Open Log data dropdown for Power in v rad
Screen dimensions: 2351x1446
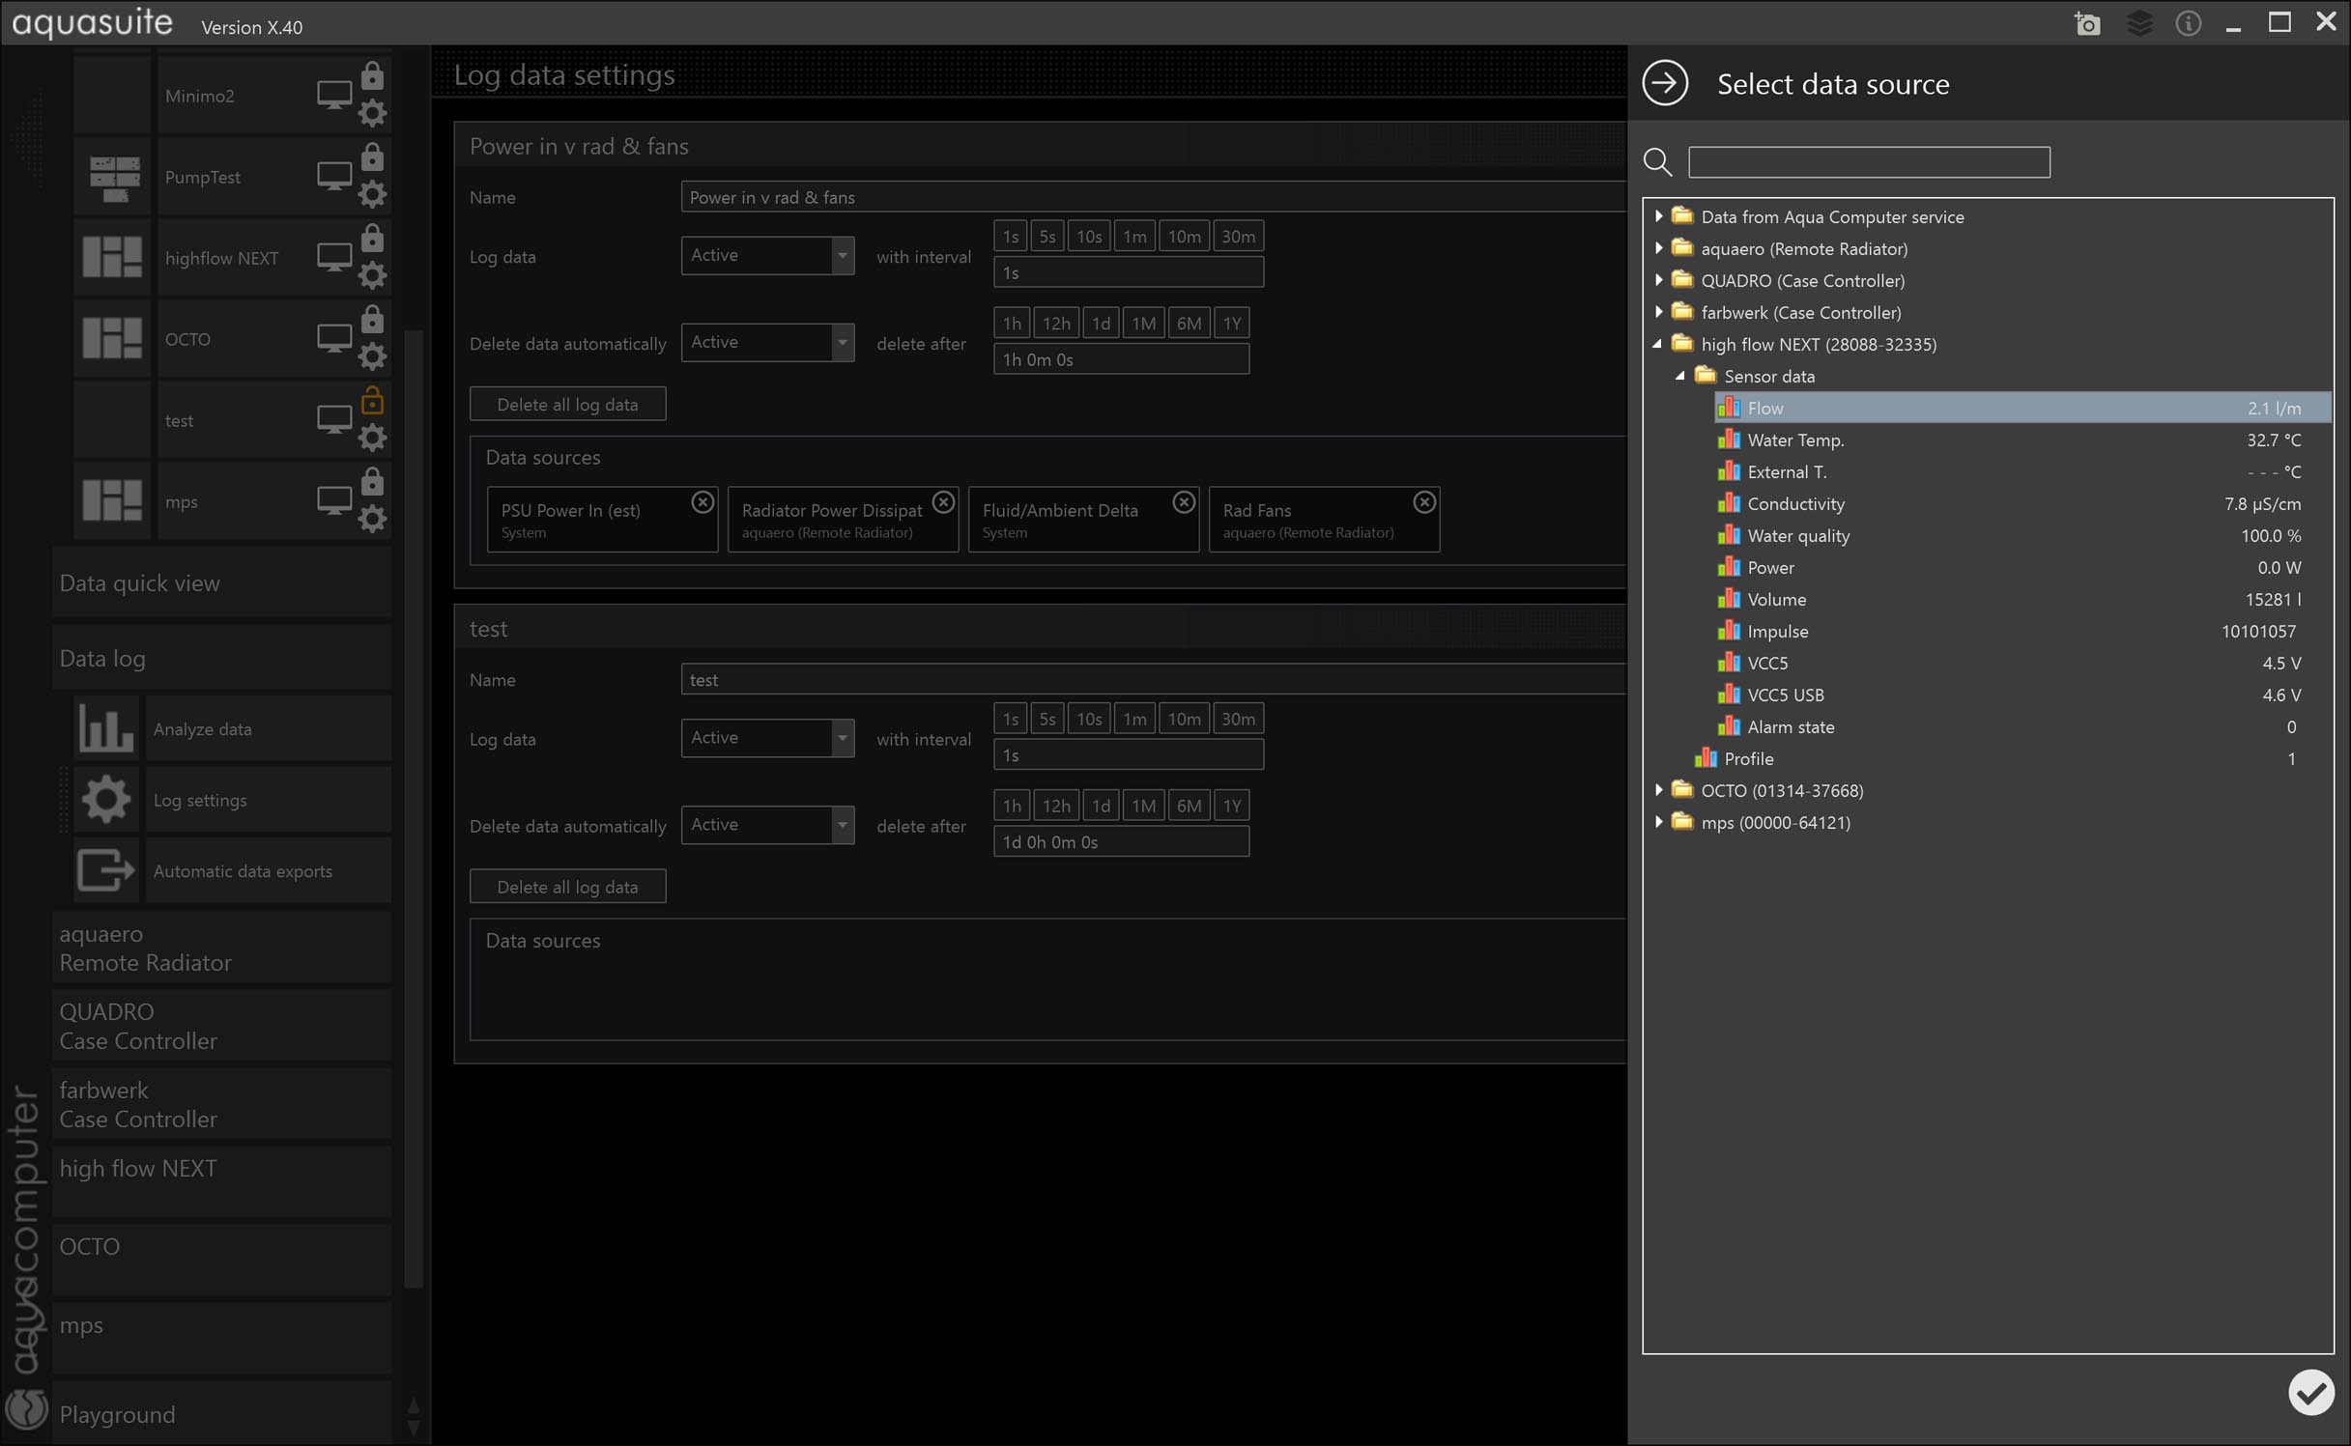[x=767, y=256]
